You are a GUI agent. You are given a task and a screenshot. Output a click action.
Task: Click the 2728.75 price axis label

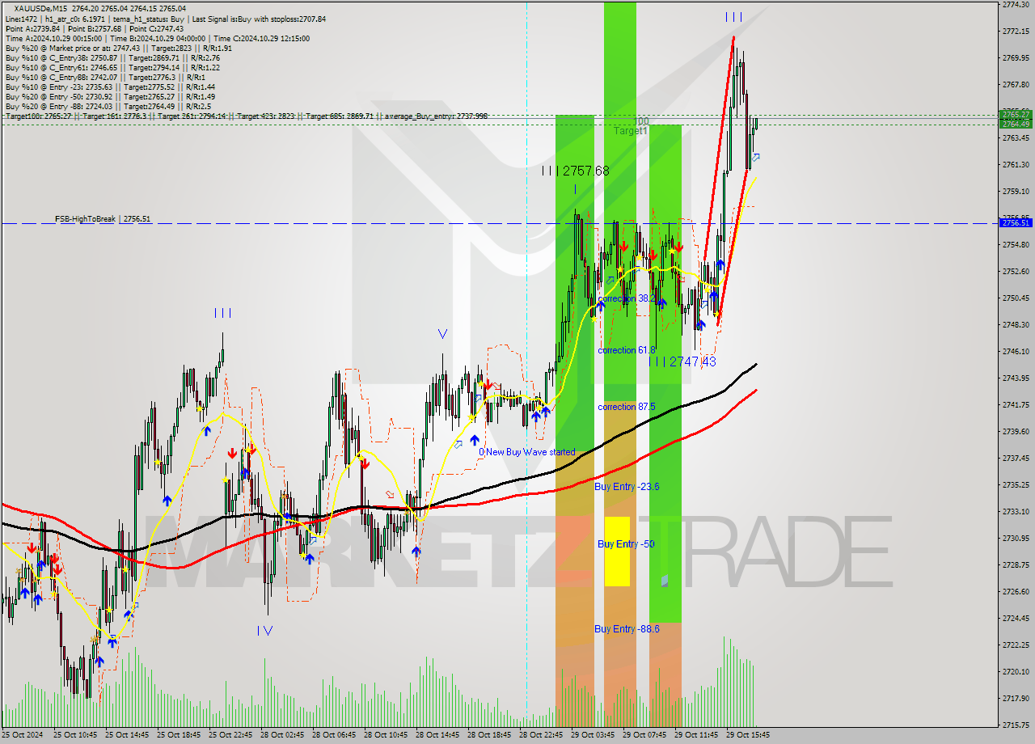pyautogui.click(x=1016, y=565)
